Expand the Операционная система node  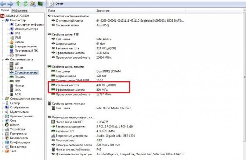[3, 99]
